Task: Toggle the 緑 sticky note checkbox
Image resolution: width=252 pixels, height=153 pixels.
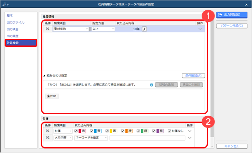Action: pos(138,131)
